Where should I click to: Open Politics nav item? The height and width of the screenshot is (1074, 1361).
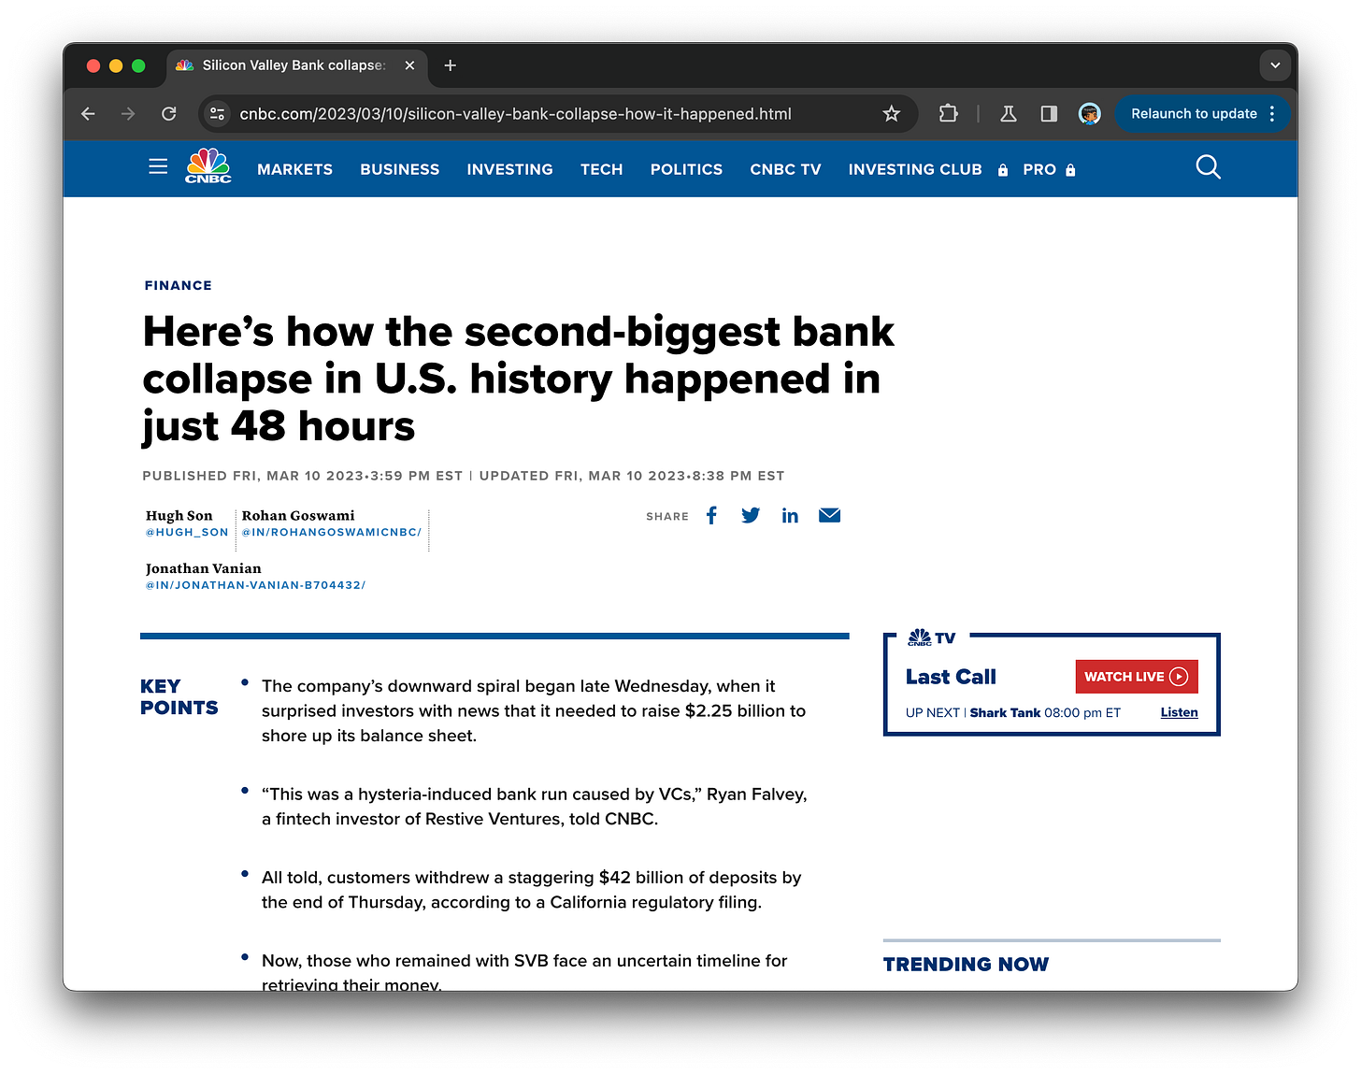pyautogui.click(x=686, y=169)
